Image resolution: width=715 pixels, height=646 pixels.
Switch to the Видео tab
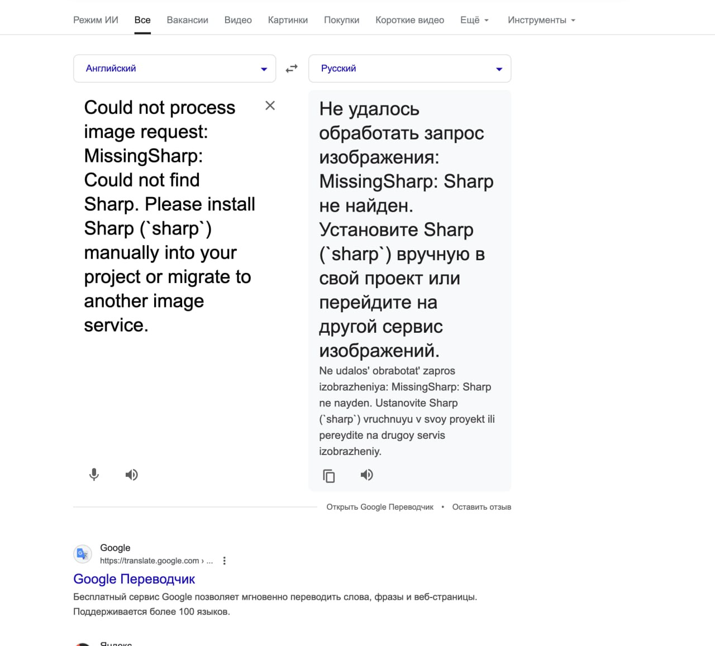tap(238, 20)
